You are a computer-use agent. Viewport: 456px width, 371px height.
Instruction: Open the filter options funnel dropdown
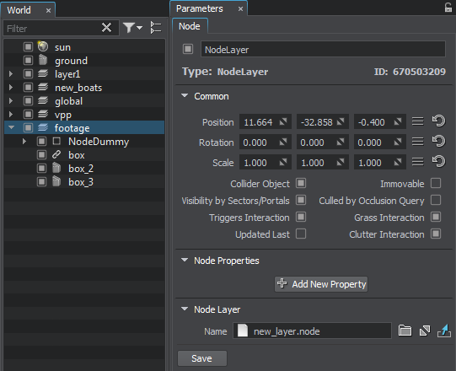click(132, 28)
